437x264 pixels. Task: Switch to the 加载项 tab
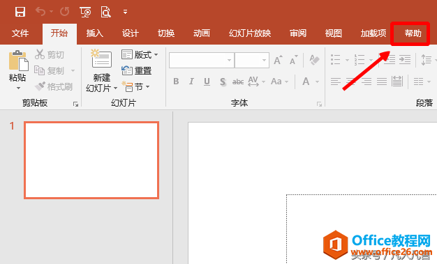pyautogui.click(x=373, y=33)
